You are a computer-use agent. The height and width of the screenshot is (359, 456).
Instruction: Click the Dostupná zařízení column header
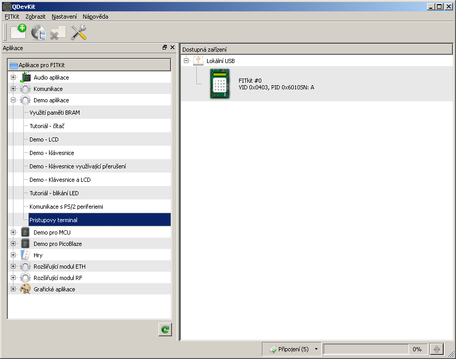point(317,50)
